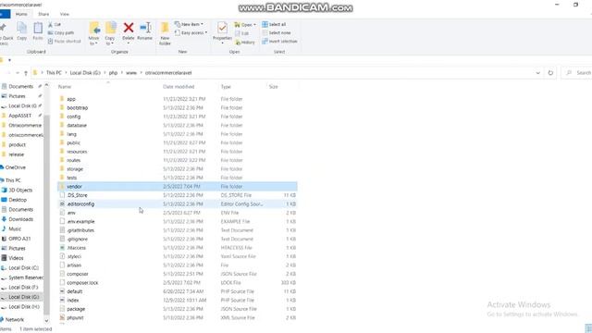The height and width of the screenshot is (333, 592).
Task: Open the address bar history dropdown
Action: pyautogui.click(x=538, y=73)
